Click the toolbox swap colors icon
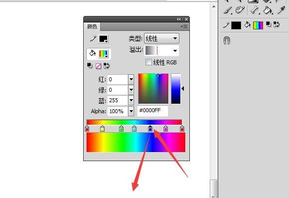This screenshot has height=198, width=289. (x=277, y=24)
